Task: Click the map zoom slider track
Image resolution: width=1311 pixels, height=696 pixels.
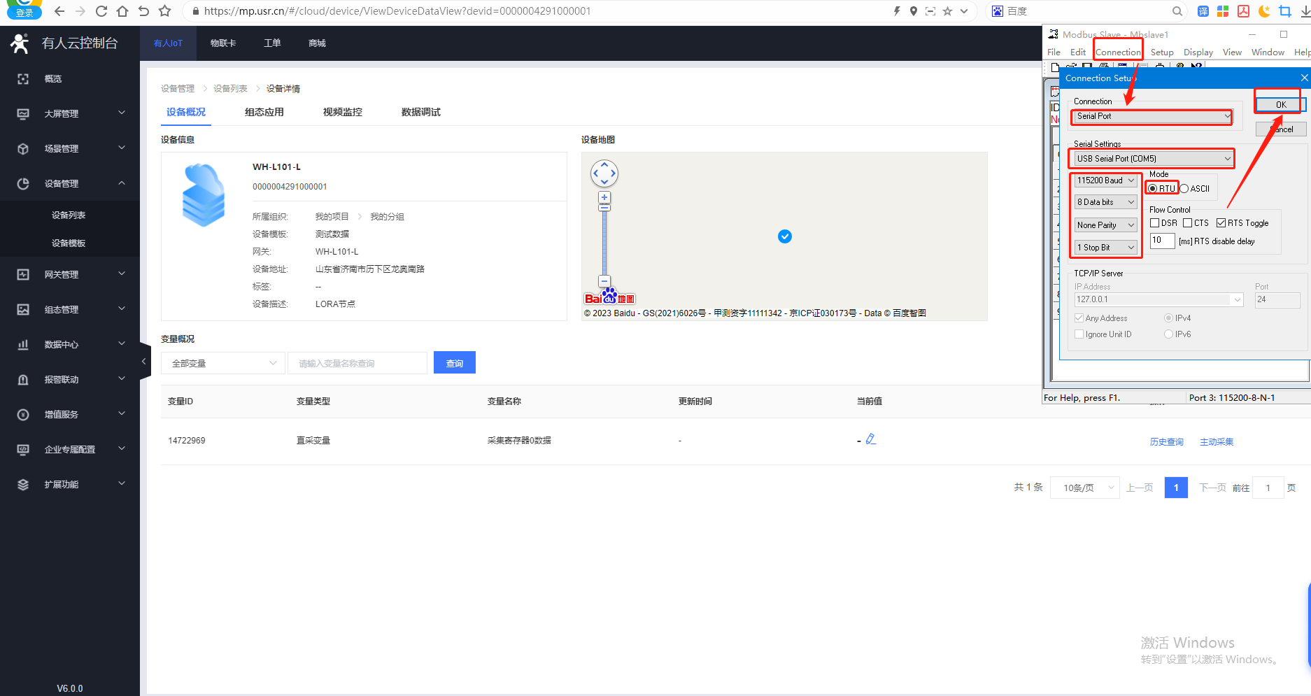Action: (604, 245)
